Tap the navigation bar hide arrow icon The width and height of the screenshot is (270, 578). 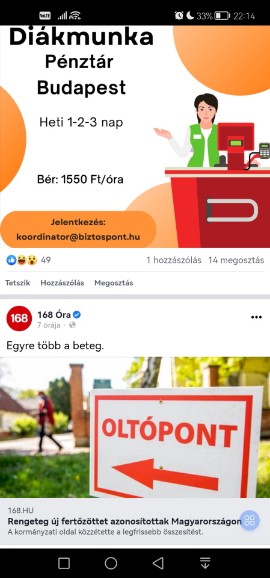tap(205, 563)
